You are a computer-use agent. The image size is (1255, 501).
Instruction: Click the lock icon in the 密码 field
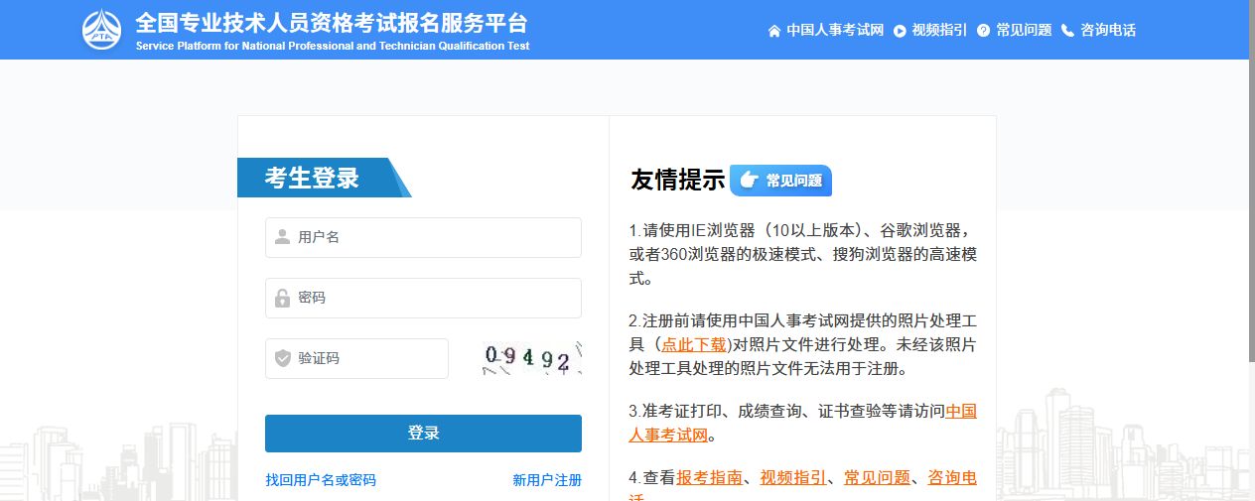(x=283, y=298)
